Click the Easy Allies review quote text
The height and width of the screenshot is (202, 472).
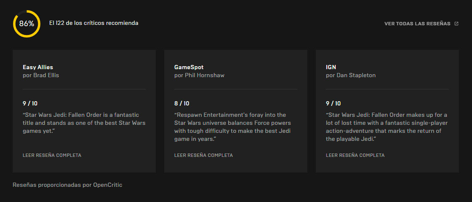click(83, 123)
